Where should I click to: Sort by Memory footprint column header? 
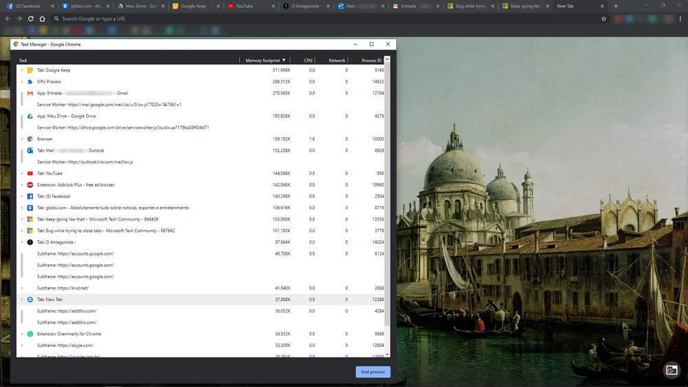264,61
